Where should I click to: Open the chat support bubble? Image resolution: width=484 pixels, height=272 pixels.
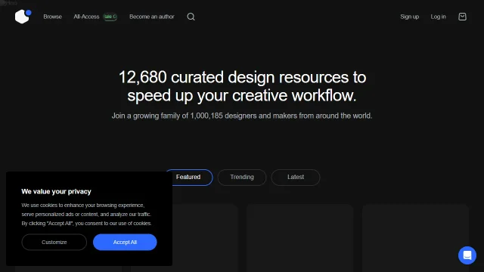pyautogui.click(x=467, y=255)
